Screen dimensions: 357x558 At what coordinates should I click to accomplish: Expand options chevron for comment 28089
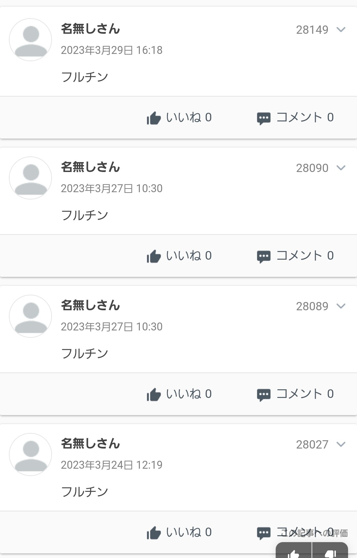point(341,306)
